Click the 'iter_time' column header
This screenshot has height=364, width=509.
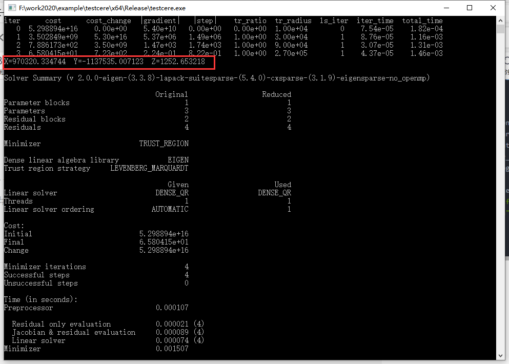[x=375, y=21]
